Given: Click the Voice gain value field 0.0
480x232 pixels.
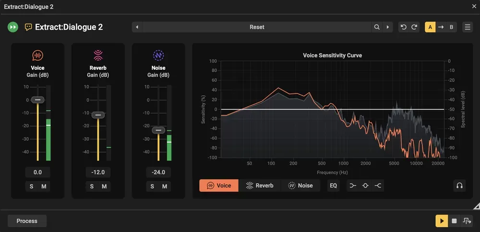Looking at the screenshot, I should pyautogui.click(x=37, y=172).
